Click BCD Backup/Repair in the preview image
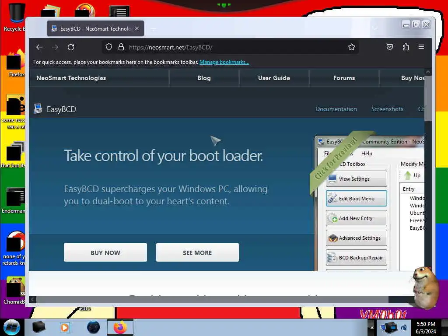Image resolution: width=448 pixels, height=336 pixels. click(x=356, y=258)
